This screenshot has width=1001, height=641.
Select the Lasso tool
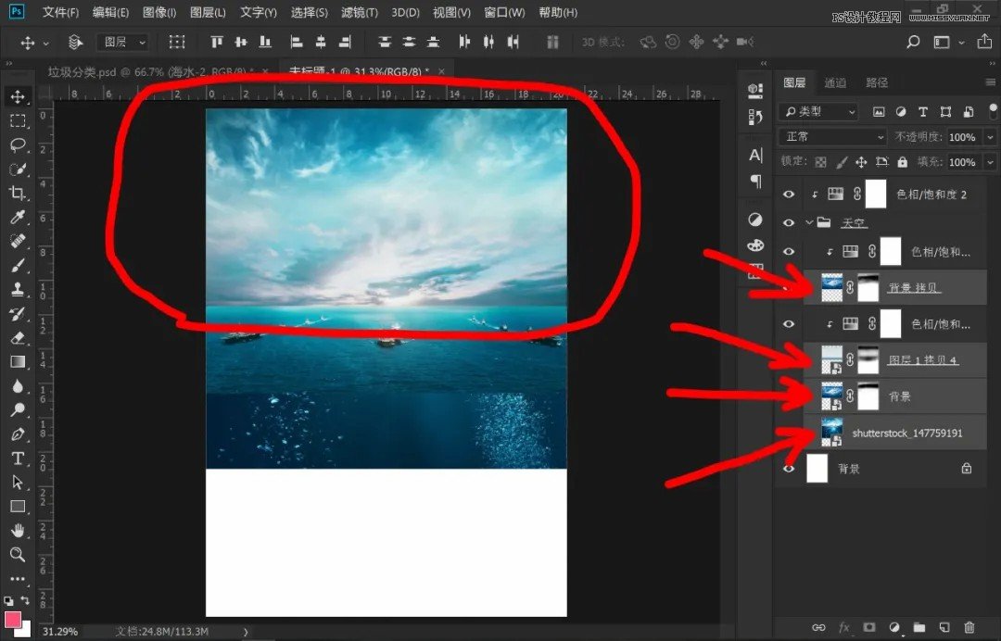(x=20, y=145)
